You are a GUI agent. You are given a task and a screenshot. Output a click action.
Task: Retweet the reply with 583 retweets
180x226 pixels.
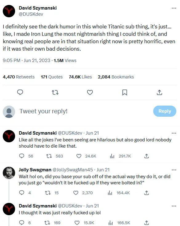coord(49,156)
